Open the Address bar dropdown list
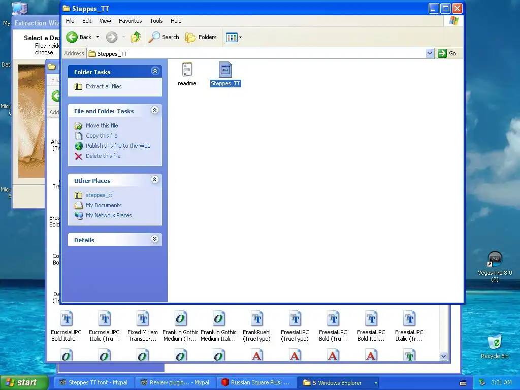The height and width of the screenshot is (390, 520). click(430, 53)
